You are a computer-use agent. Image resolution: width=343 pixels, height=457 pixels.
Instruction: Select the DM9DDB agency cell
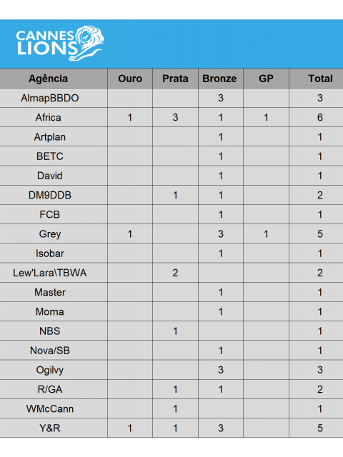tap(54, 195)
